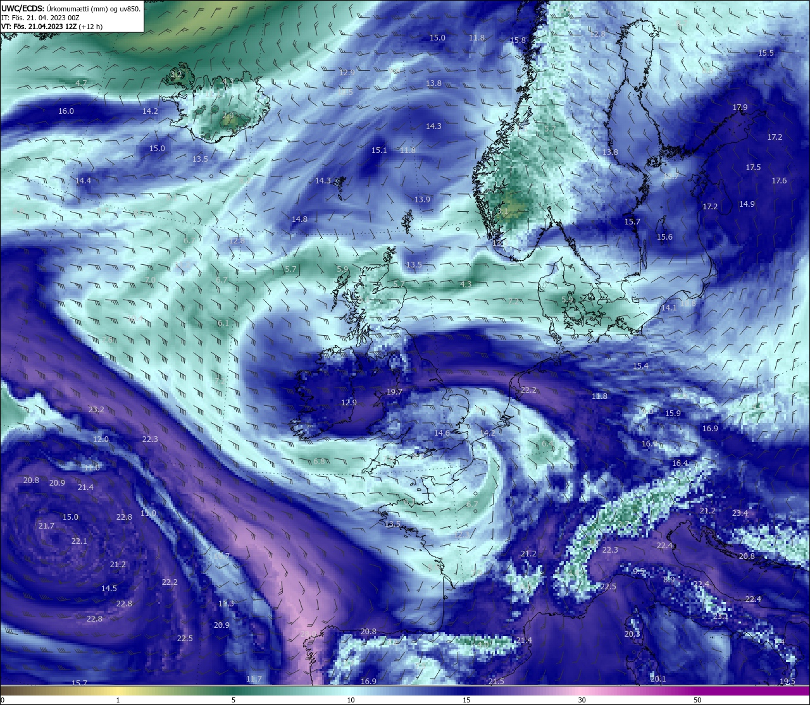The width and height of the screenshot is (810, 705).
Task: Click the colorbar tick label '30'
Action: [582, 700]
